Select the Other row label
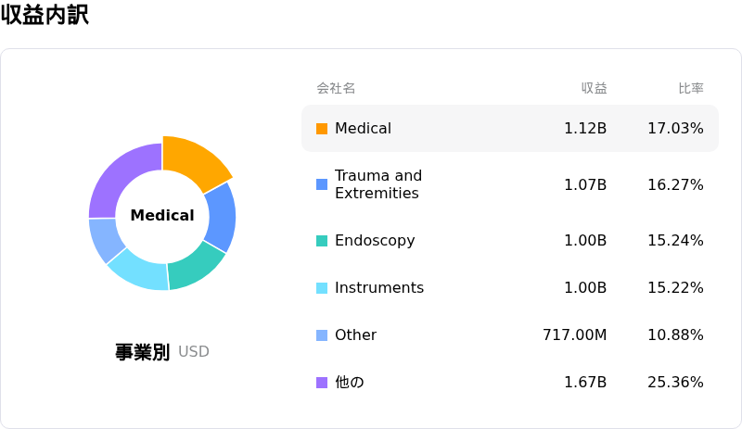The height and width of the screenshot is (429, 742). [x=355, y=334]
